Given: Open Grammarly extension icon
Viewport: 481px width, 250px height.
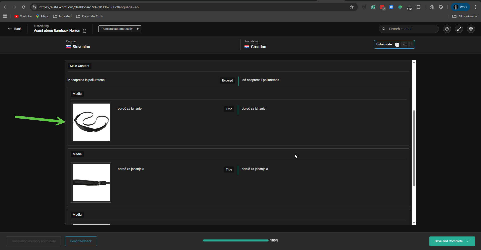Looking at the screenshot, I should pyautogui.click(x=373, y=7).
